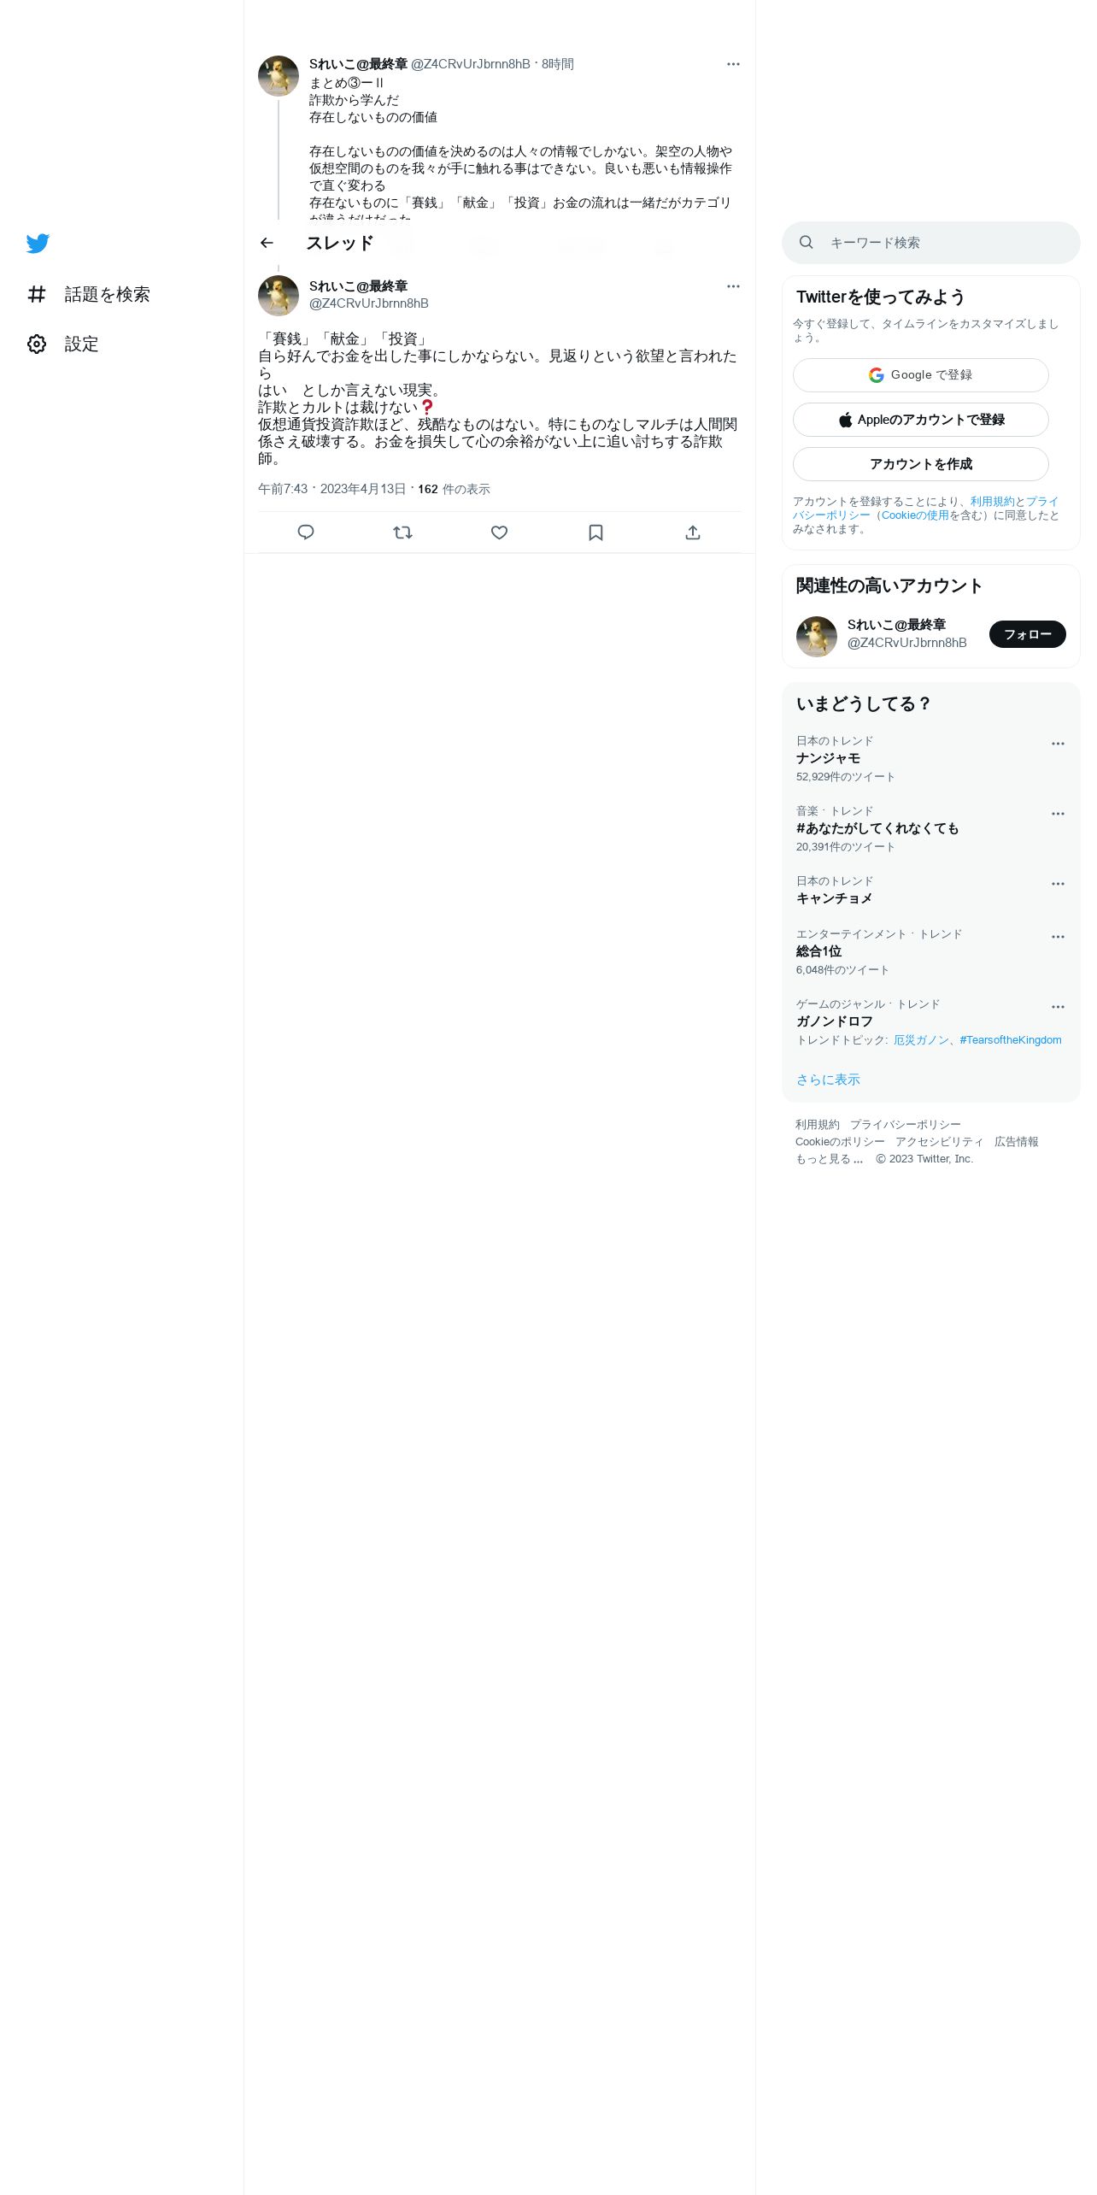
Task: Follow Sれいこ@最終章 with フォロー button
Action: pos(1028,634)
